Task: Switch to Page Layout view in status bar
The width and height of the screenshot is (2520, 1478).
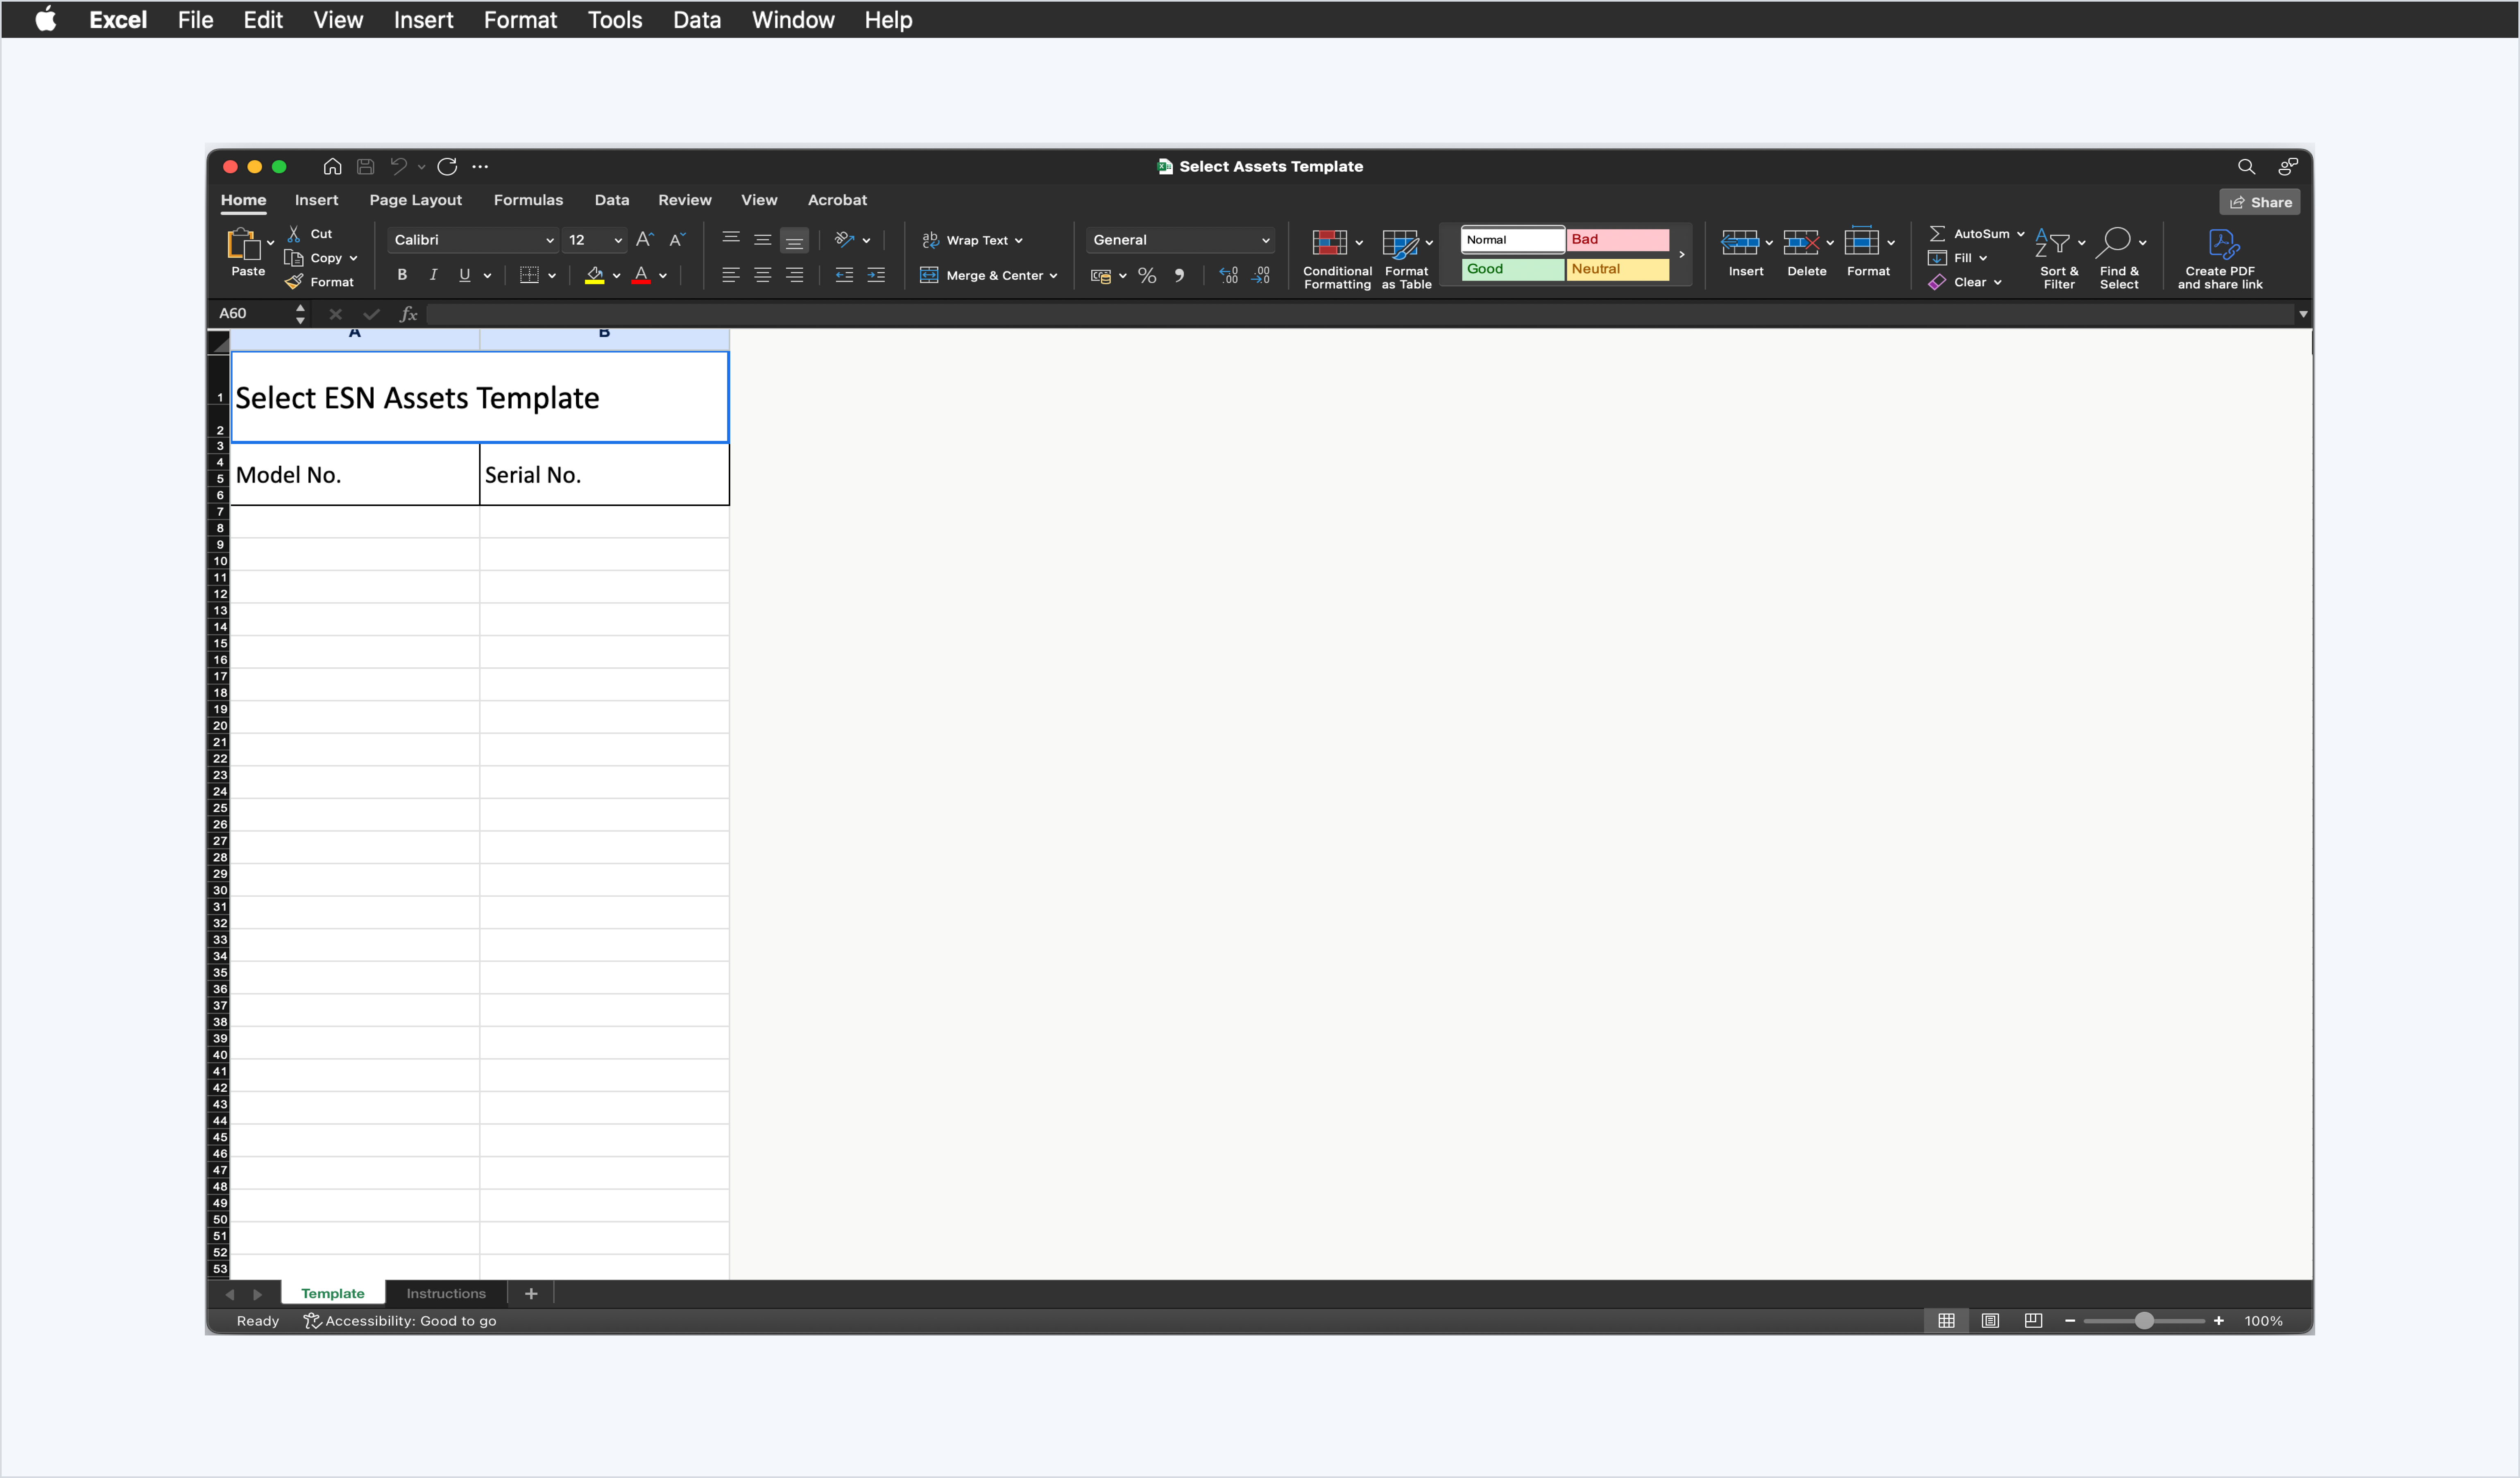Action: click(x=1990, y=1321)
